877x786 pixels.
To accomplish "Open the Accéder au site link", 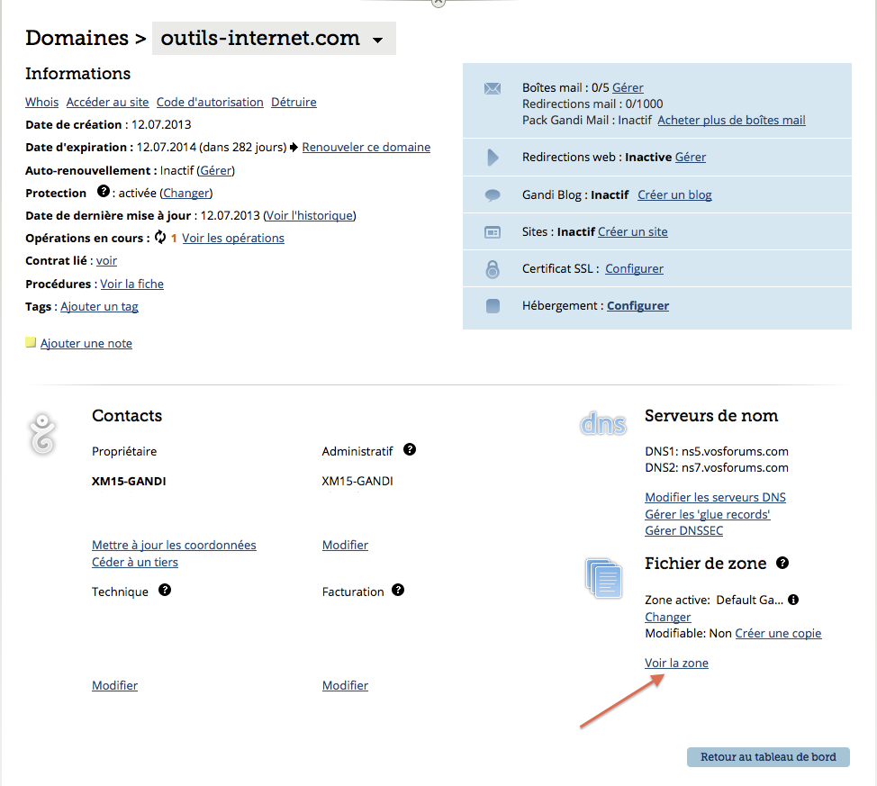I will [x=107, y=103].
